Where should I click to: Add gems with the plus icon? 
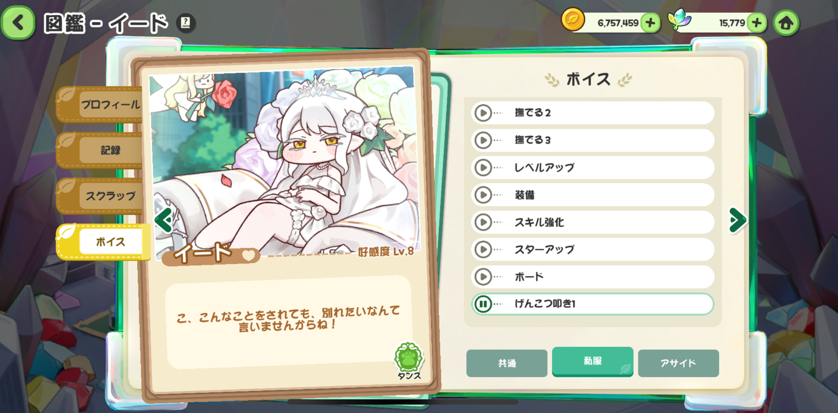pos(757,23)
